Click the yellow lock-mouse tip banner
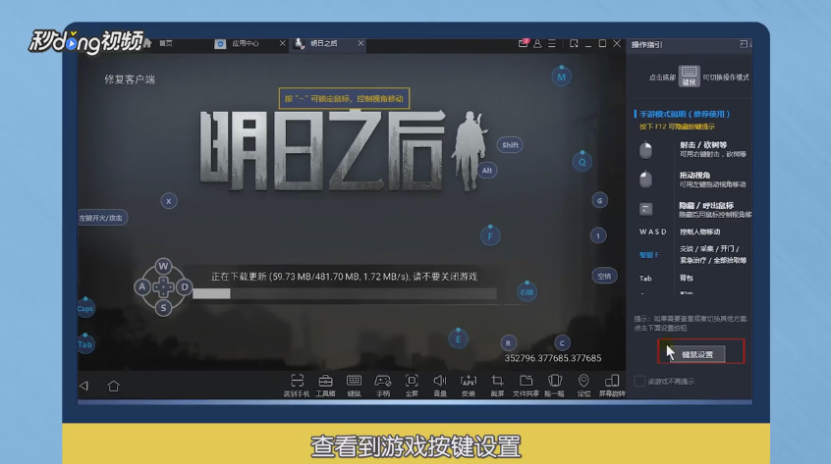This screenshot has height=464, width=831. pos(345,98)
